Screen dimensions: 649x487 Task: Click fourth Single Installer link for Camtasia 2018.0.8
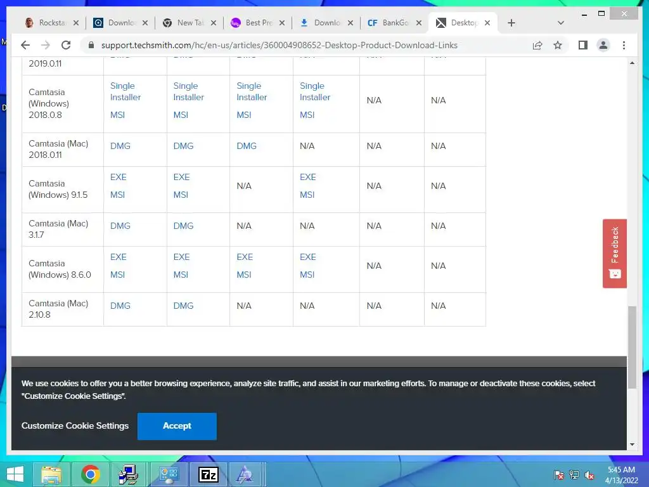tap(315, 91)
